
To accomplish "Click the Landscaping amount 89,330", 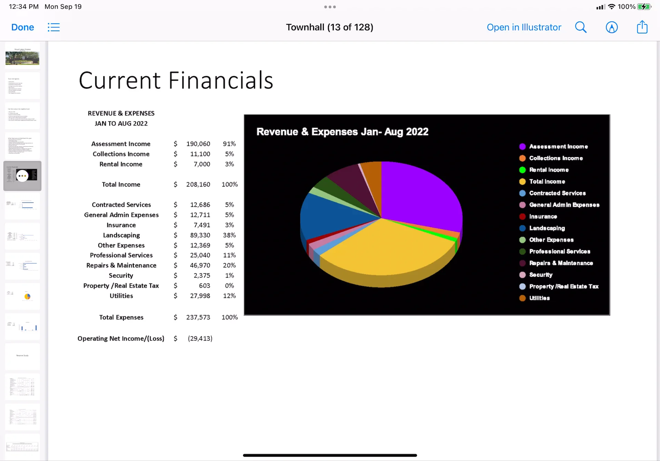I will pyautogui.click(x=200, y=235).
